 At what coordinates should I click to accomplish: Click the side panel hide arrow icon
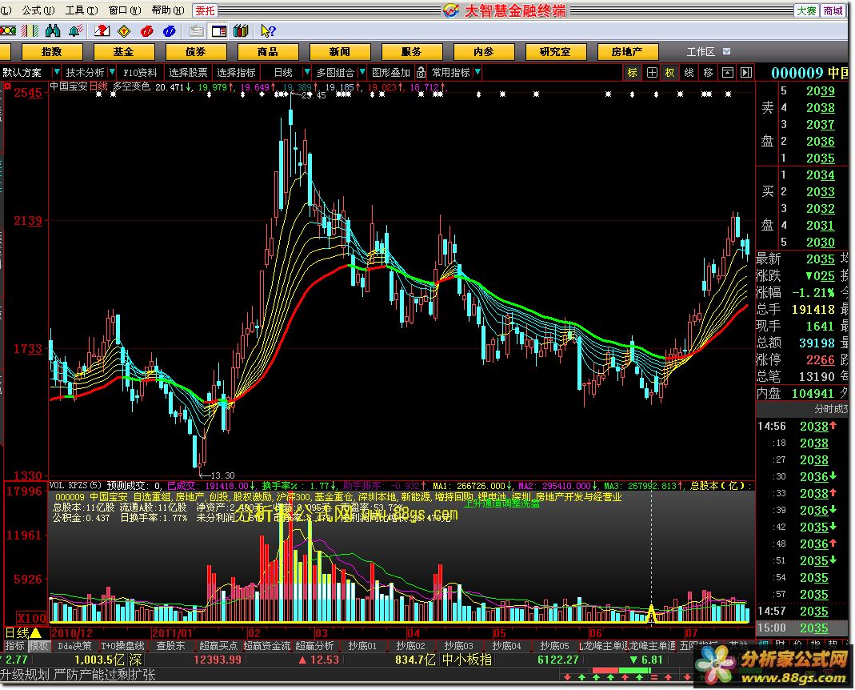pos(746,73)
